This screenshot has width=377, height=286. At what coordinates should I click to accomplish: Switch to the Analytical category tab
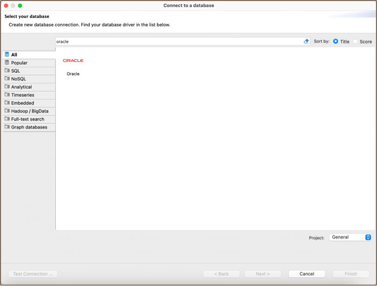(x=29, y=87)
